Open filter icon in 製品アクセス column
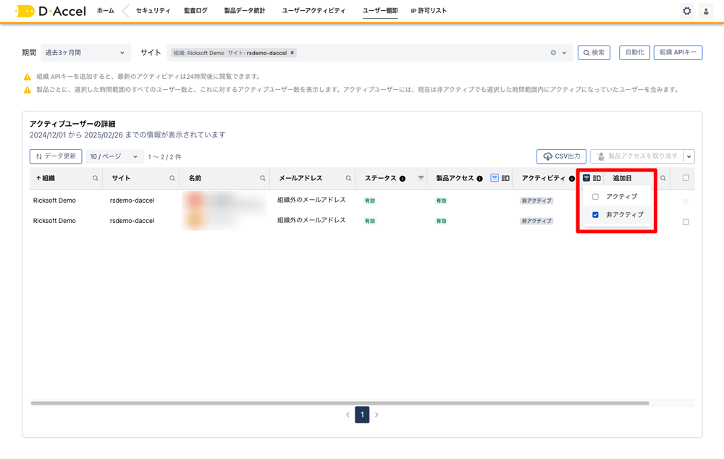 (494, 178)
